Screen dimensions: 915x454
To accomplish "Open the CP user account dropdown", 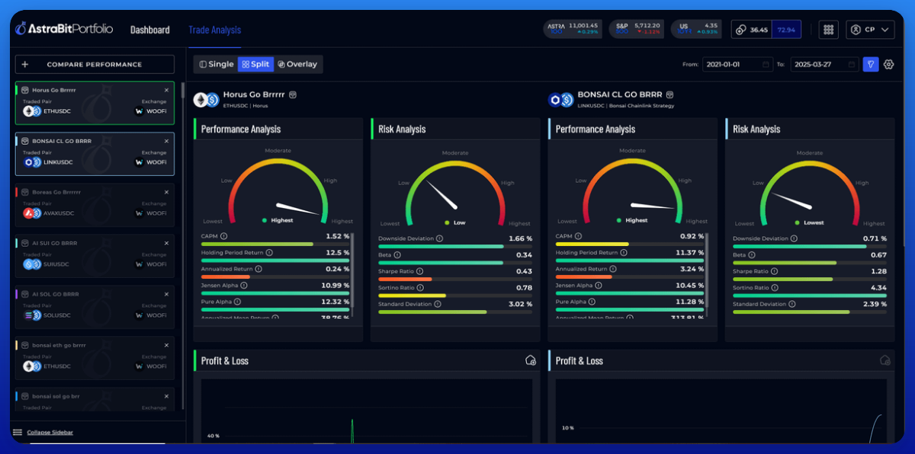I will coord(870,30).
